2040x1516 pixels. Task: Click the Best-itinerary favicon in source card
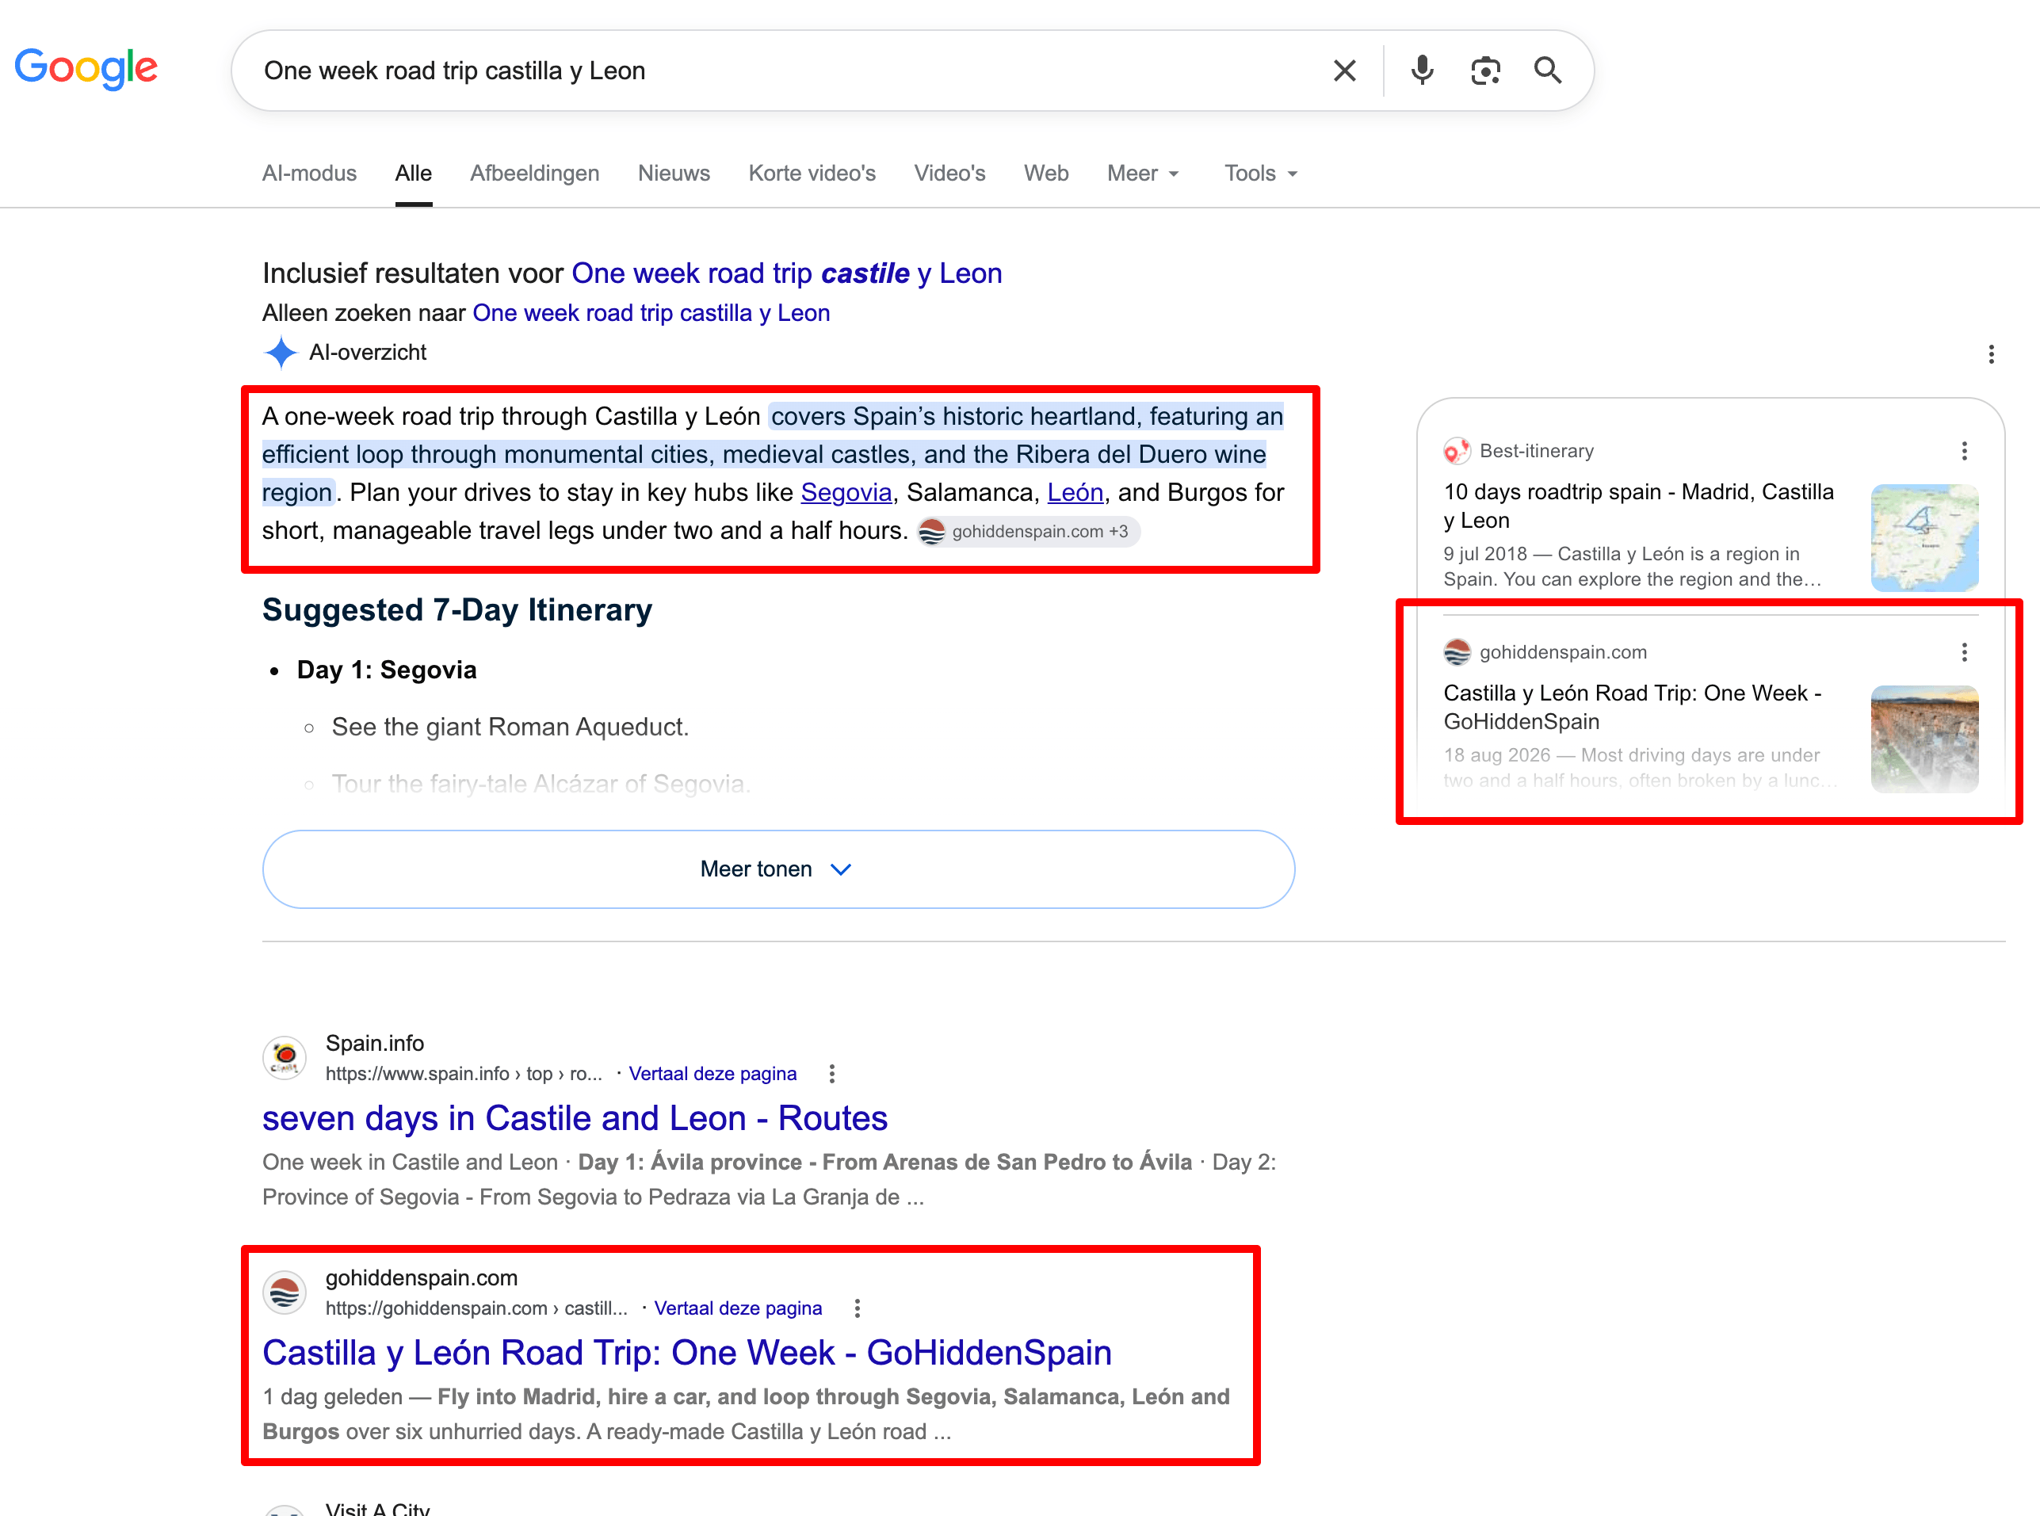tap(1457, 451)
